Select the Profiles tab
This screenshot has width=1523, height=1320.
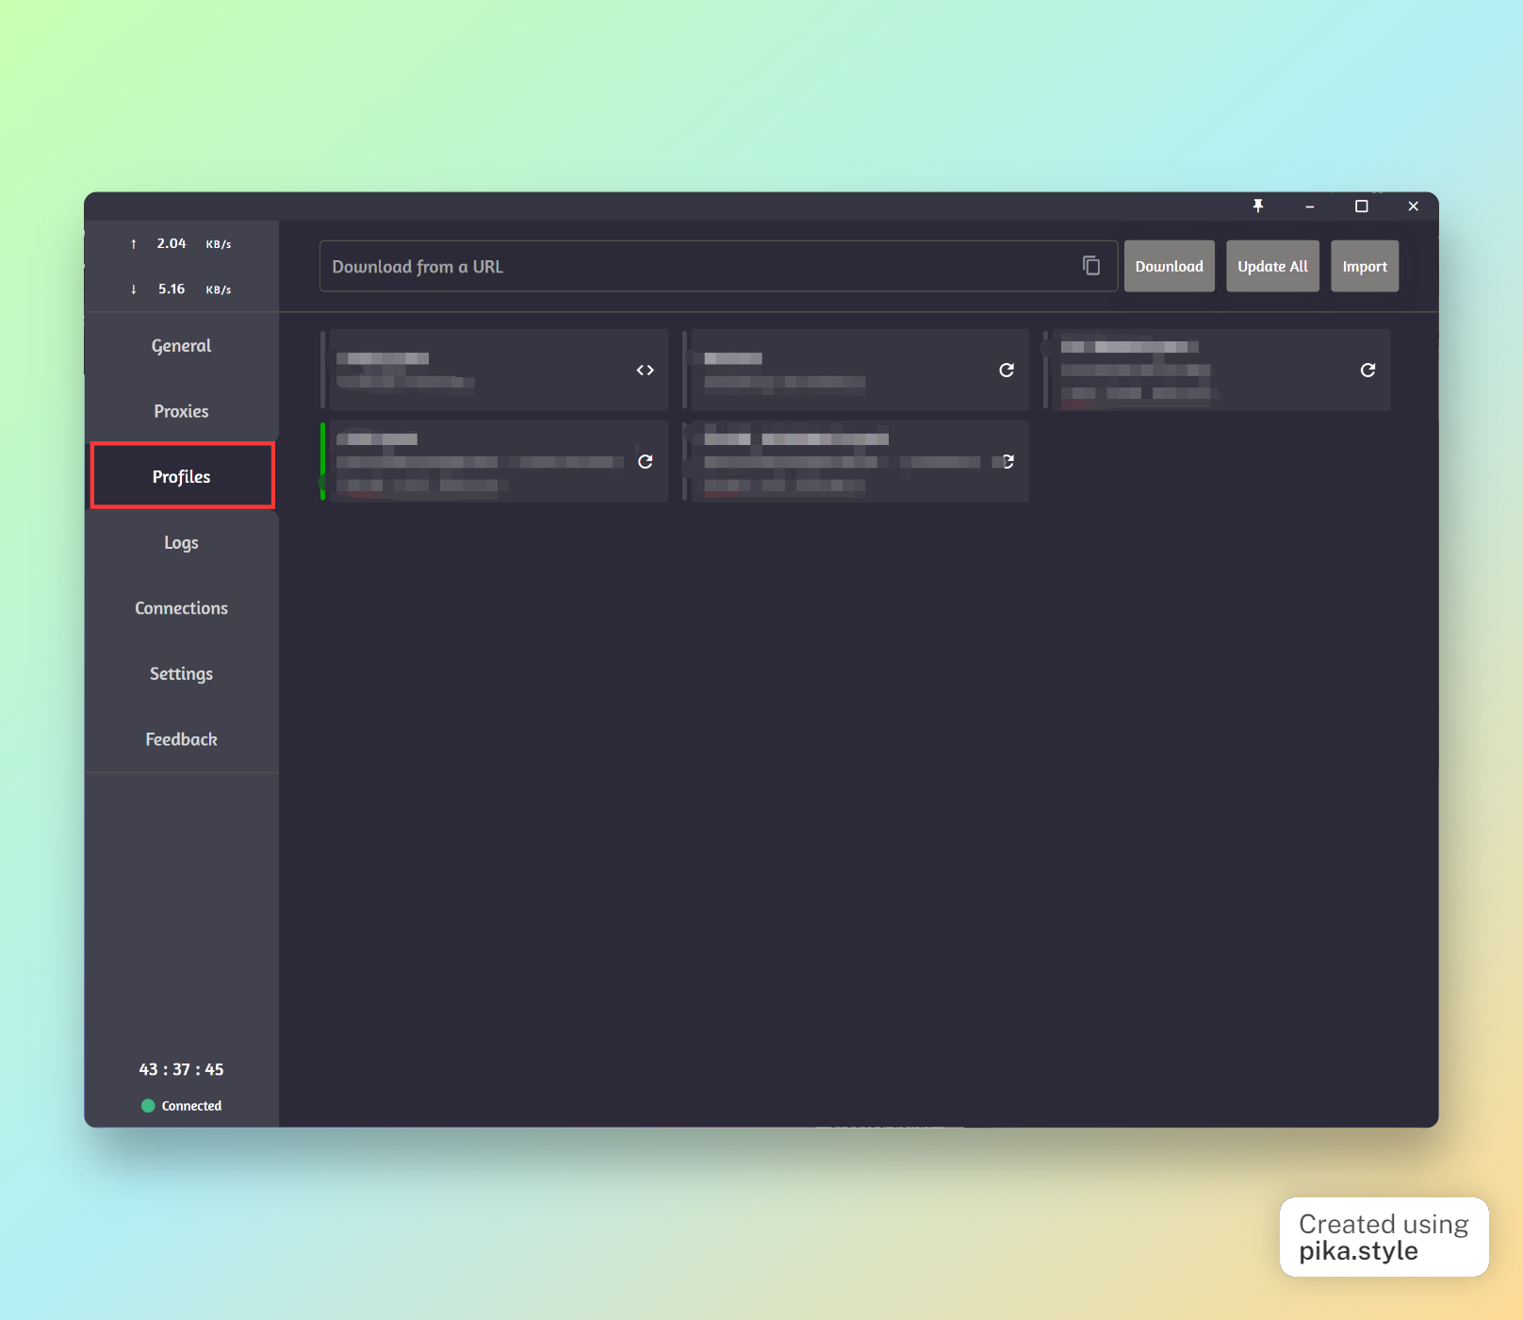[181, 476]
